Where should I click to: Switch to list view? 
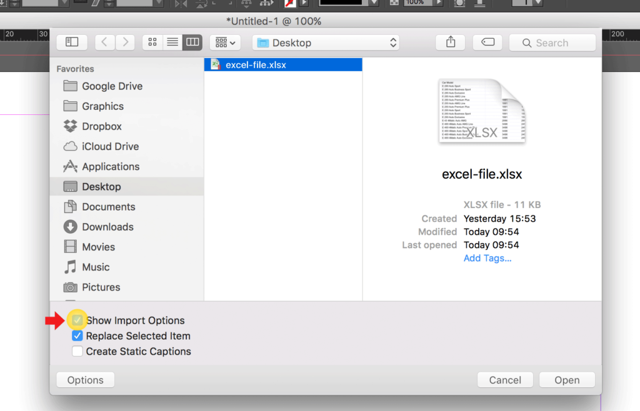click(172, 42)
